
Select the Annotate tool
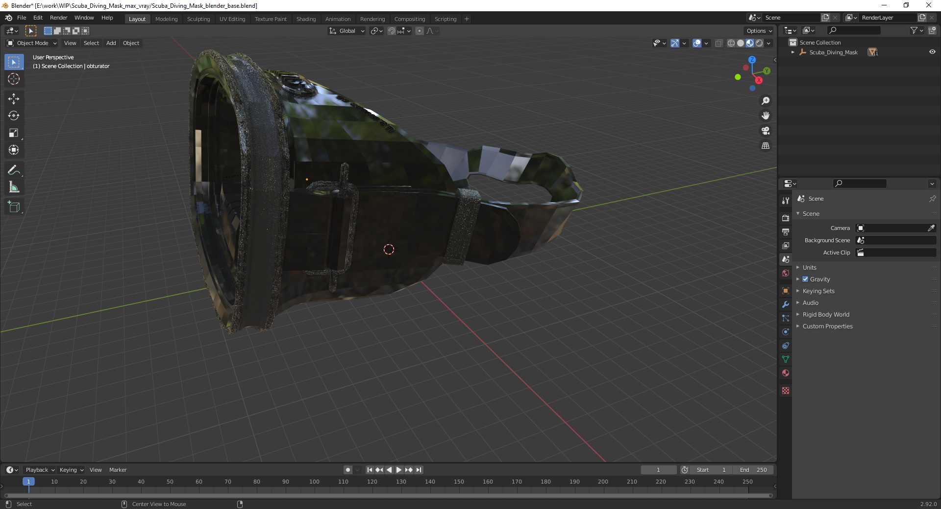coord(14,170)
